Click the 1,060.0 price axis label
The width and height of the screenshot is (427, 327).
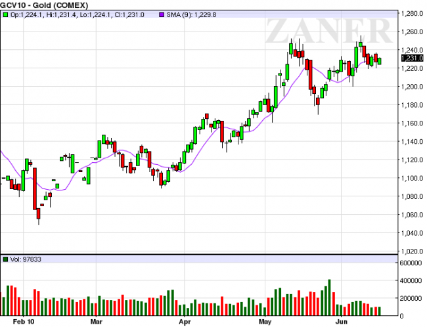(412, 215)
